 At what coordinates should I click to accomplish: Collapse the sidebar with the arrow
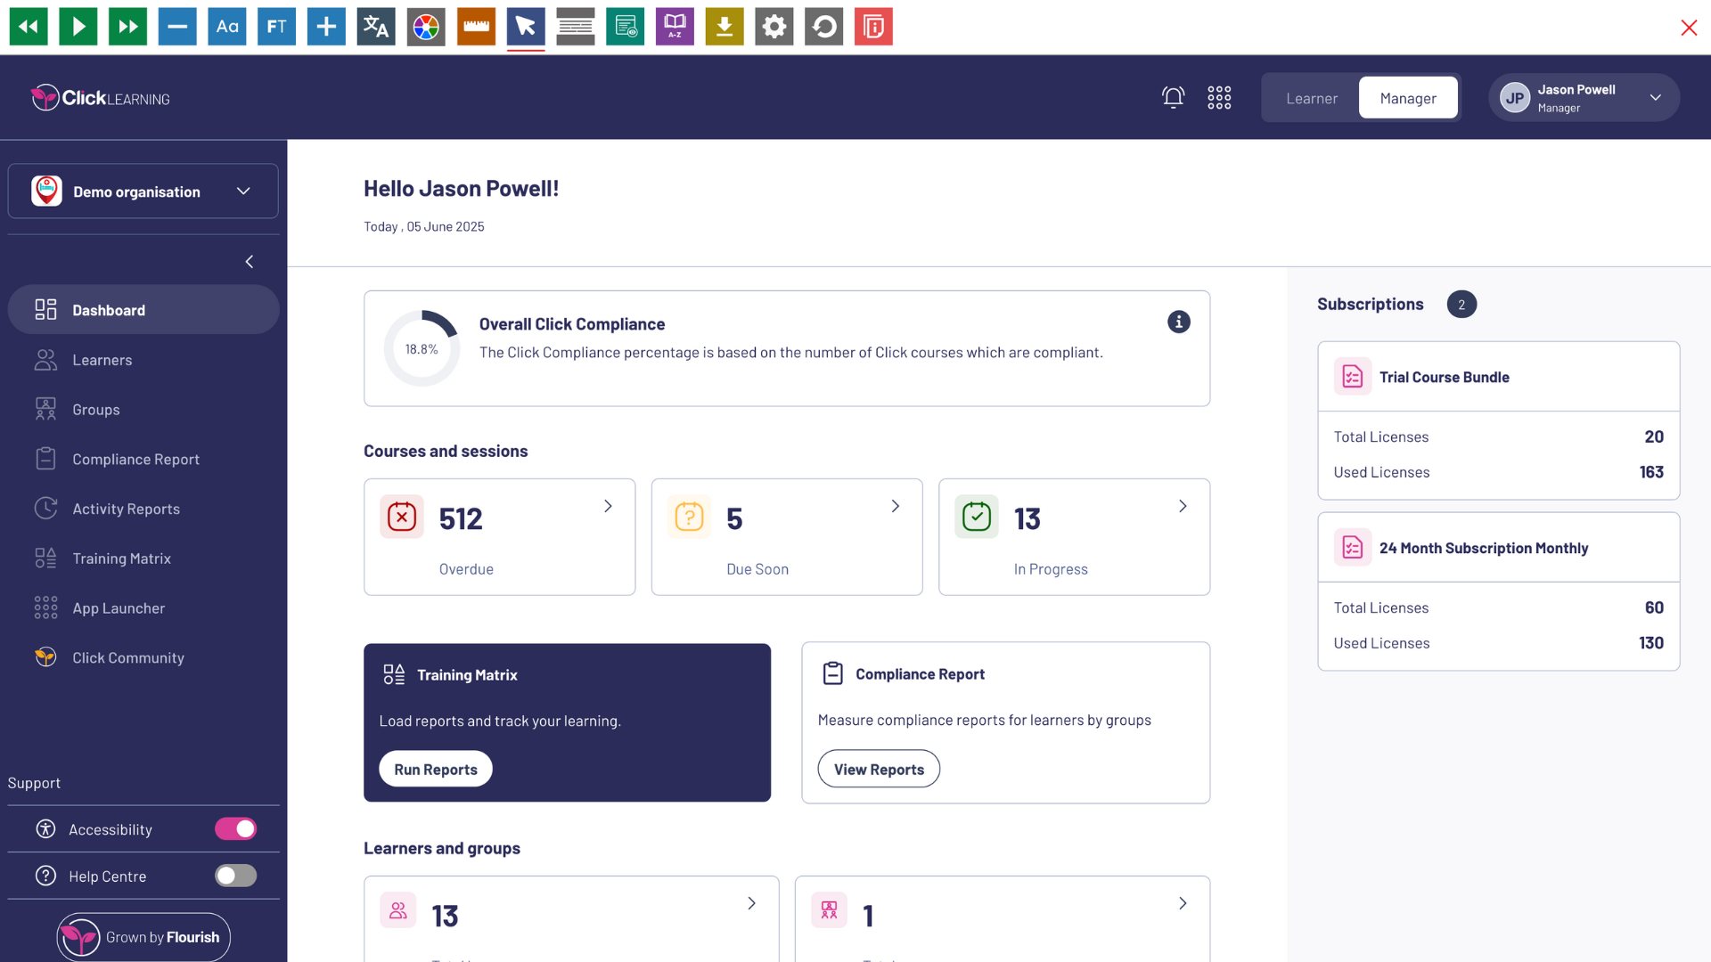click(250, 262)
